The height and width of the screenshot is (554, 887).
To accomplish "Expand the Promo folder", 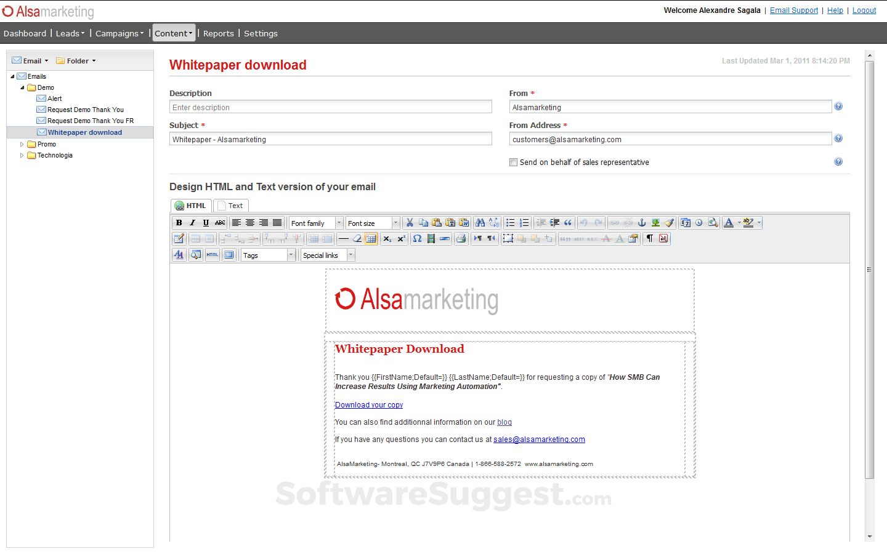I will pos(22,144).
